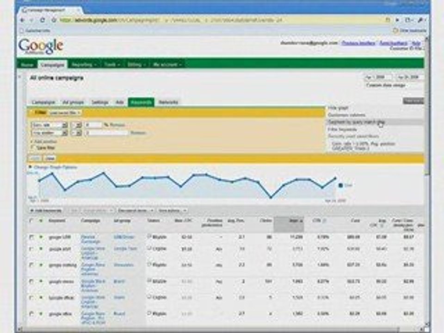Click the Google AdWords logo

pos(41,46)
